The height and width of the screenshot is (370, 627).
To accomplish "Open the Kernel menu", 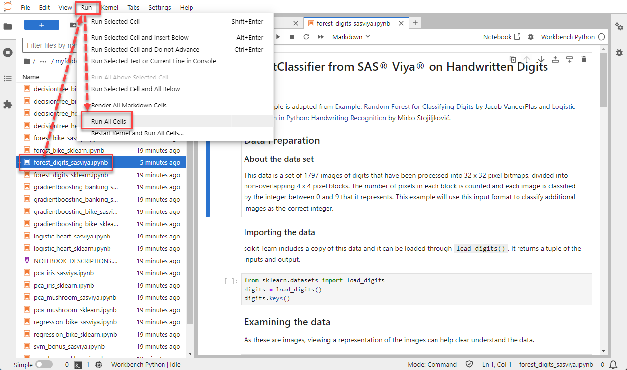I will point(109,7).
